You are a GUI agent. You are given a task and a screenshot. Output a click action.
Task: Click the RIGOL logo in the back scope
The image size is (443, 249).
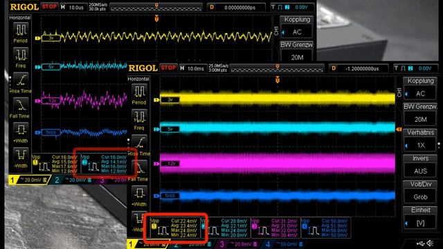click(x=24, y=7)
